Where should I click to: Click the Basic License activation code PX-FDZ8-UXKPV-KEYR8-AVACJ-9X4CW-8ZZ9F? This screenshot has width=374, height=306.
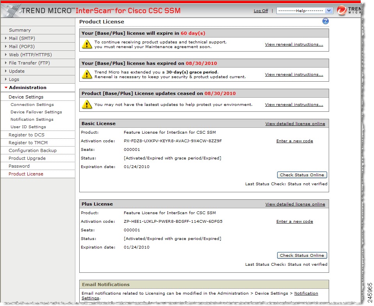click(173, 141)
